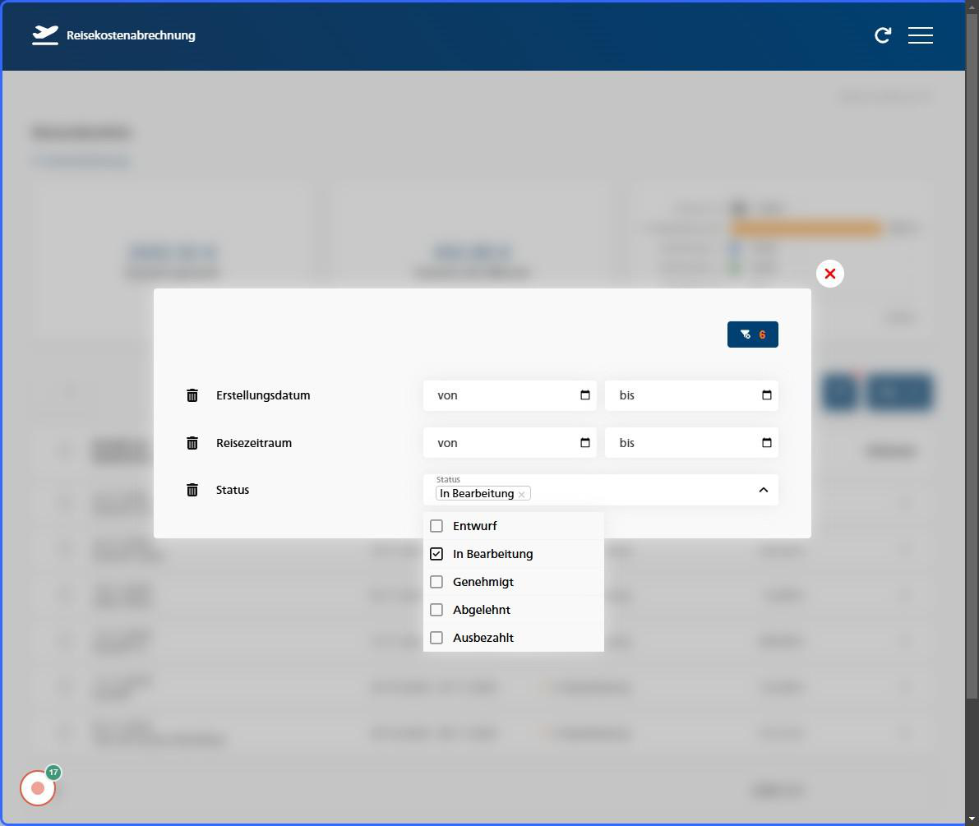Remove the In Bearbeitung chip tag
This screenshot has width=979, height=826.
click(521, 495)
